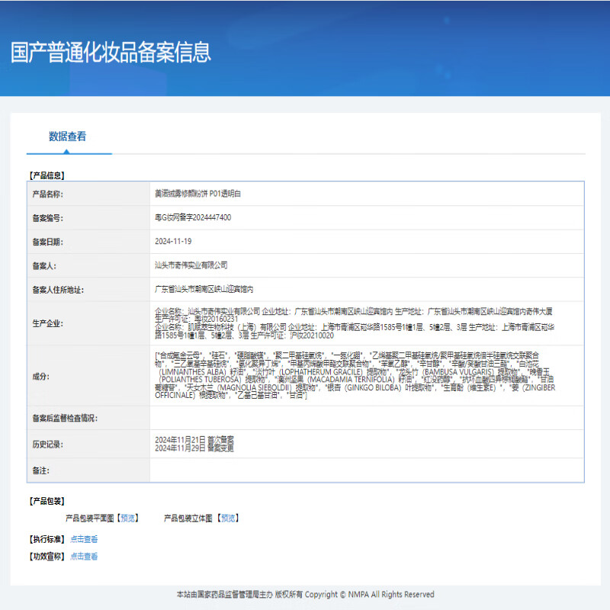Image resolution: width=610 pixels, height=610 pixels.
Task: Select the filing date 2024-11-19
Action: [x=173, y=242]
